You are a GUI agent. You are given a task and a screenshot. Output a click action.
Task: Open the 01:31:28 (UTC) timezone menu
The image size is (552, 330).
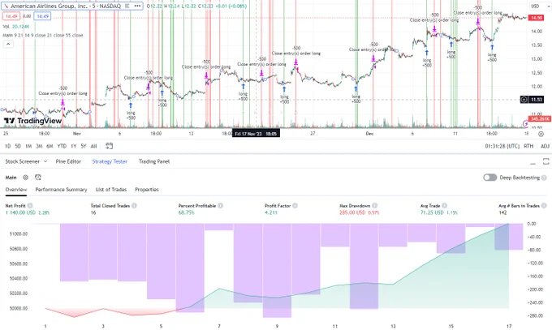pyautogui.click(x=502, y=146)
